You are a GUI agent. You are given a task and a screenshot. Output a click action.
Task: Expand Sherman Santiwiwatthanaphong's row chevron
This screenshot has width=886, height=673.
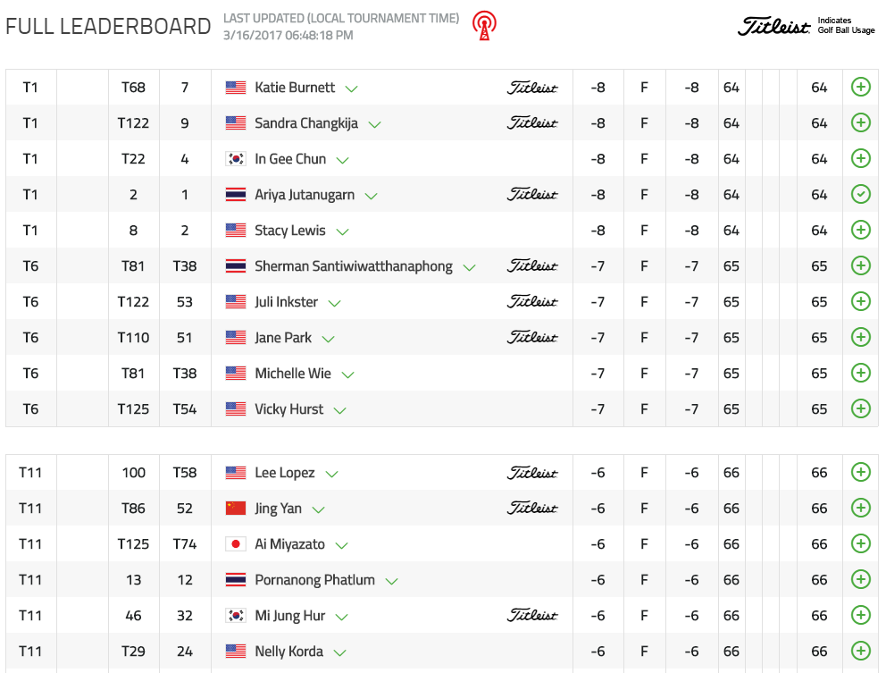click(470, 267)
